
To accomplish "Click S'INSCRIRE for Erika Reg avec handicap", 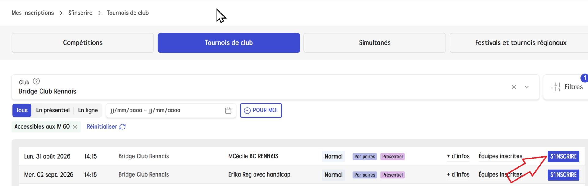I will [563, 175].
